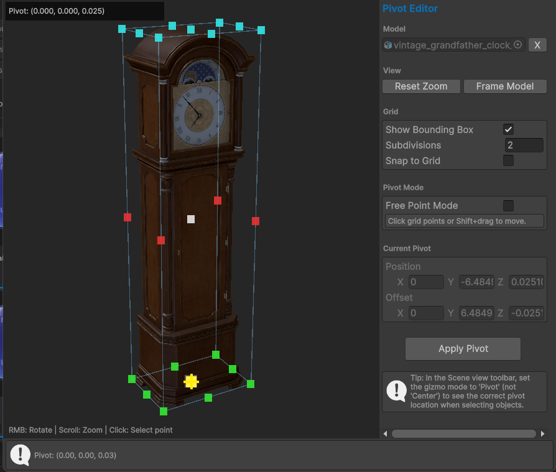Viewport: 556px width, 472px height.
Task: Disable the Show Bounding Box checkbox
Action: pos(508,129)
